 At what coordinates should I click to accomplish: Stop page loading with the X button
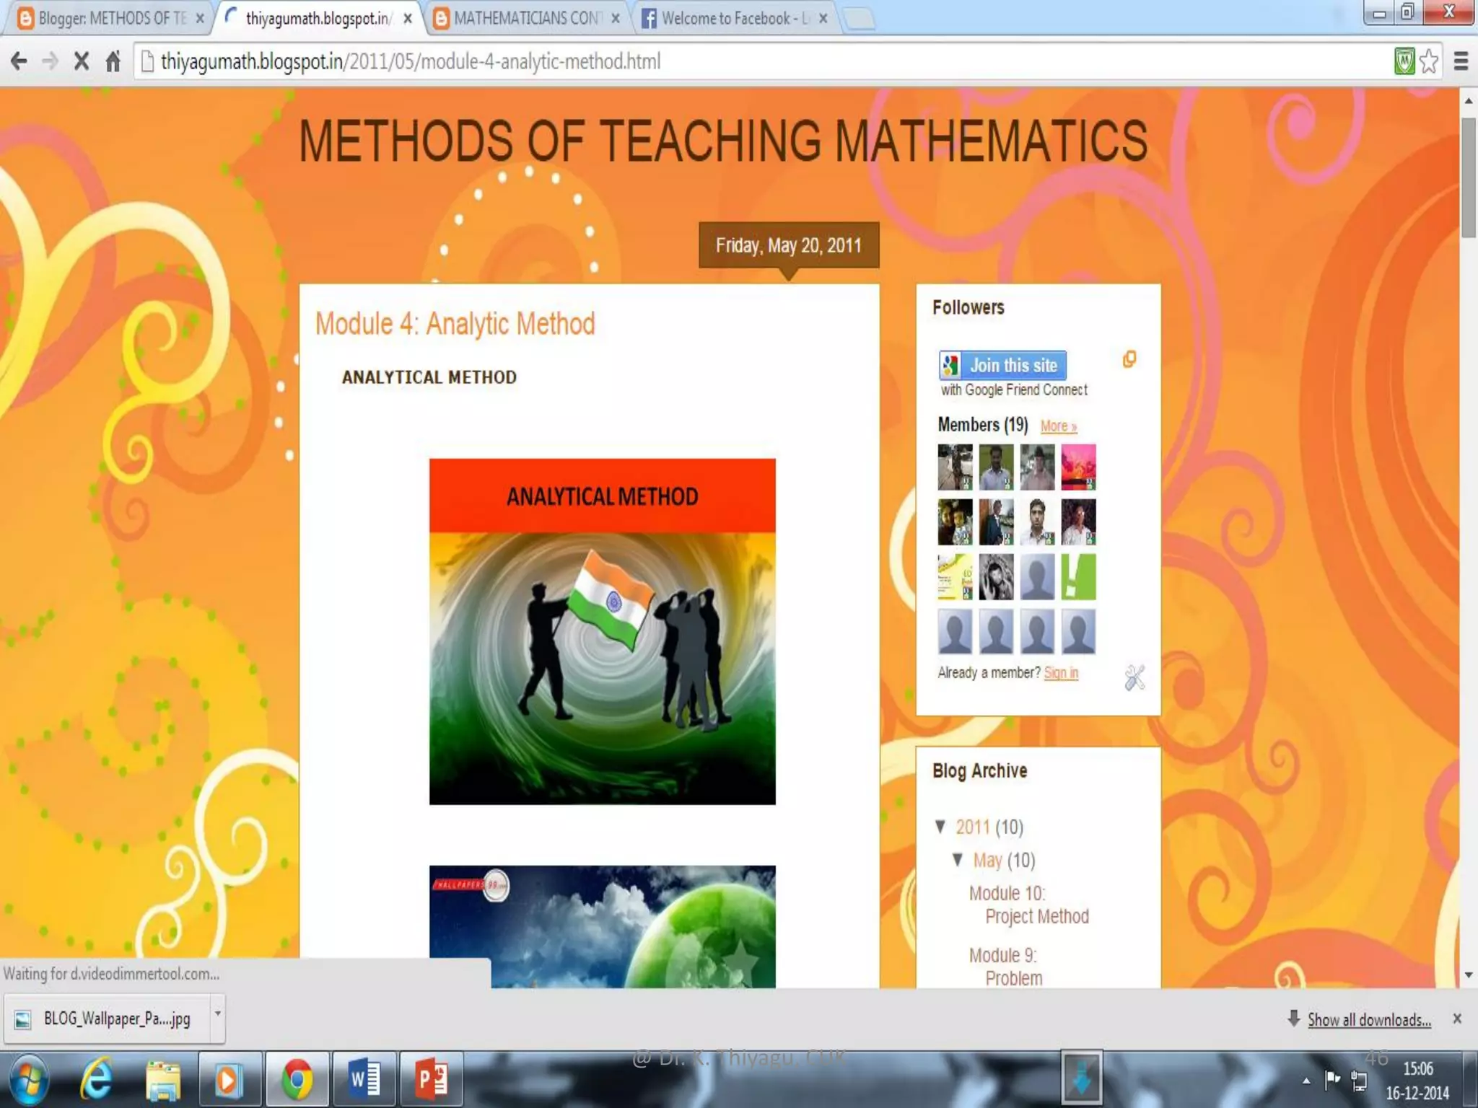click(x=82, y=61)
